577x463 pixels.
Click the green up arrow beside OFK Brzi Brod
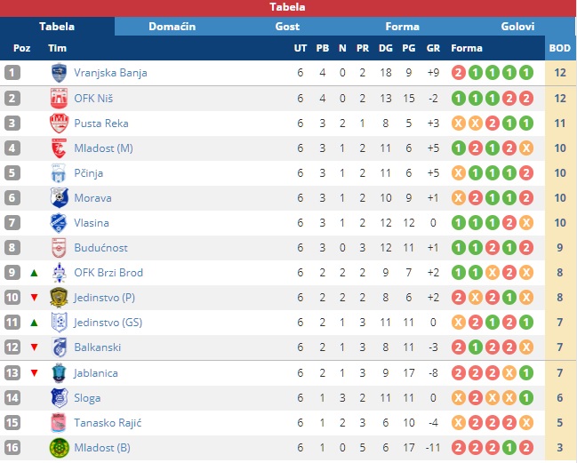(34, 273)
